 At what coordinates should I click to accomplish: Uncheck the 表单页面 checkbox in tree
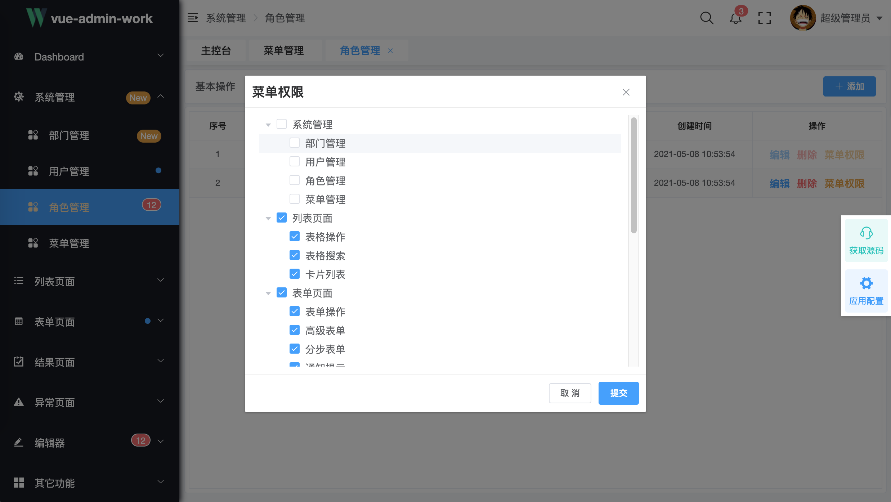(282, 293)
